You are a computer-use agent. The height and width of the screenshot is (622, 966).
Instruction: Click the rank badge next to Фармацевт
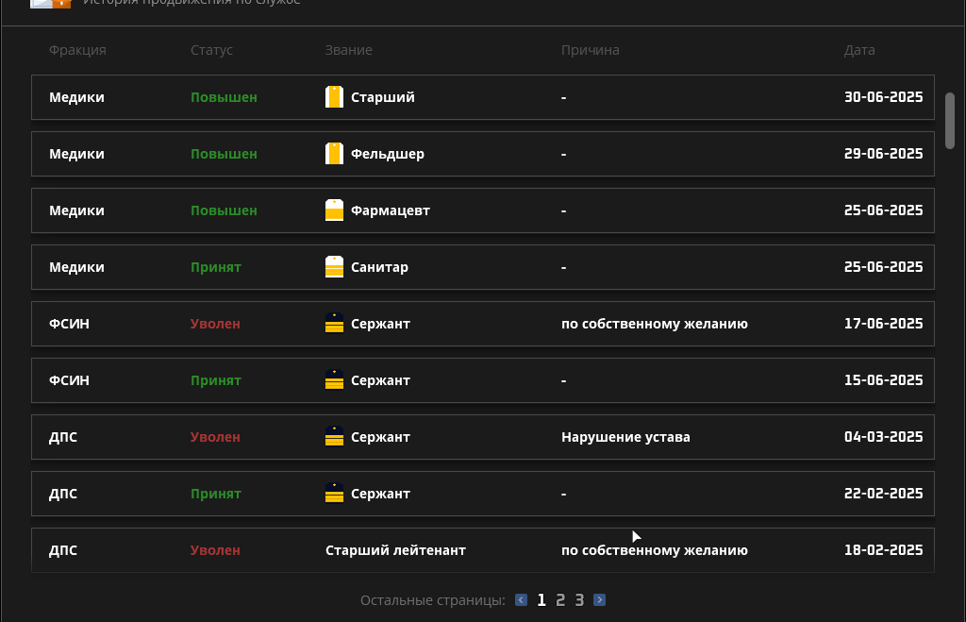pos(334,210)
